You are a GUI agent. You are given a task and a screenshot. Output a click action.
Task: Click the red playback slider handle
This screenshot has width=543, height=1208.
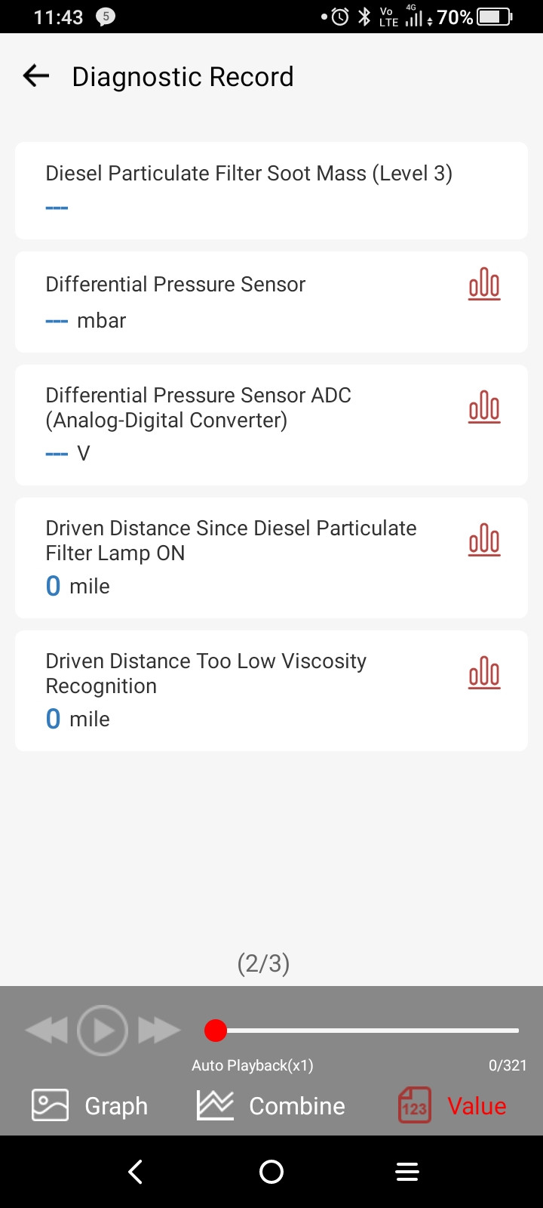click(x=216, y=1031)
